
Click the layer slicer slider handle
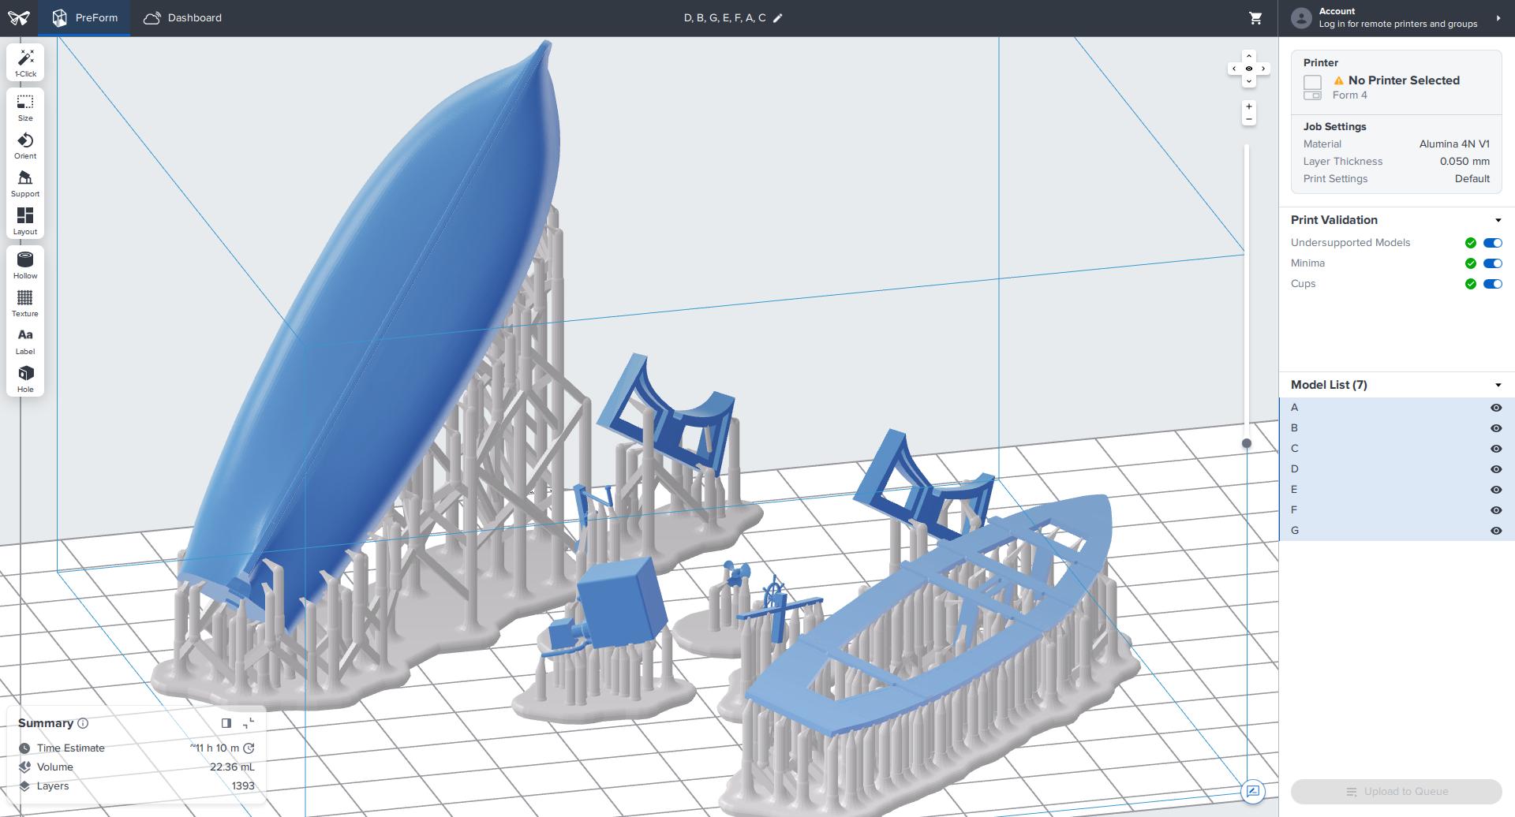point(1247,443)
